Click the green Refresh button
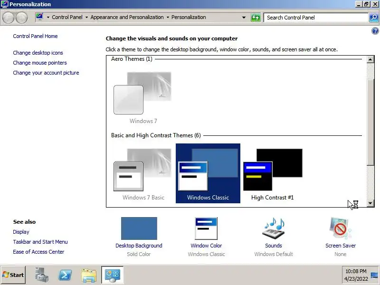This screenshot has width=380, height=285. 256,18
